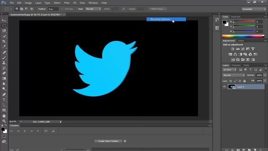The height and width of the screenshot is (151, 268).
Task: Toggle Quick Mask mode icon
Action: pos(4,136)
